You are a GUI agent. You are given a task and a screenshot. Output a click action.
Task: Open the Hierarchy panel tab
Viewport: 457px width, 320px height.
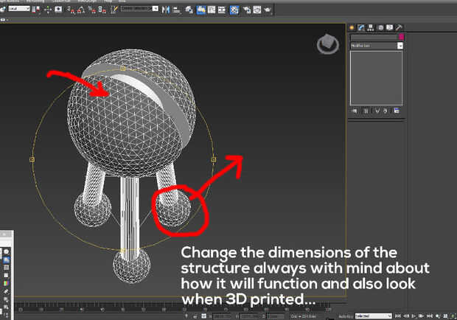tap(371, 27)
